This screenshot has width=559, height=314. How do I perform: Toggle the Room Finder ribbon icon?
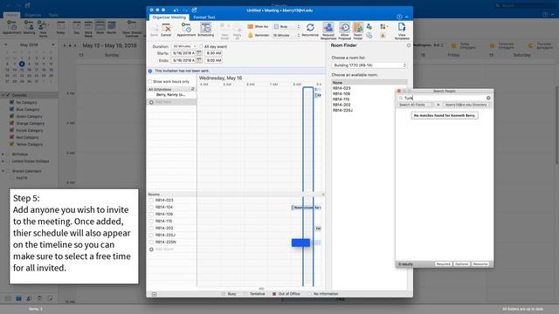(x=358, y=27)
